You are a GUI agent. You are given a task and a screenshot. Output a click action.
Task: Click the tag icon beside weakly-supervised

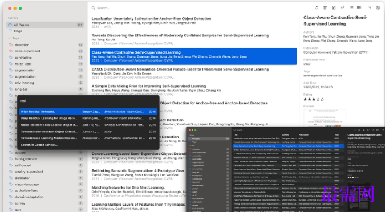11,172
